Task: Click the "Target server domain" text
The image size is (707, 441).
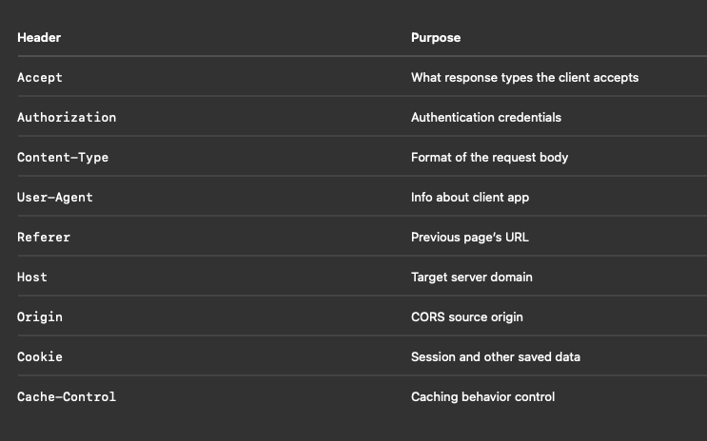Action: pyautogui.click(x=471, y=277)
